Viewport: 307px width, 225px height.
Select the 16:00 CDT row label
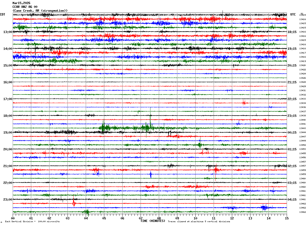(8, 82)
